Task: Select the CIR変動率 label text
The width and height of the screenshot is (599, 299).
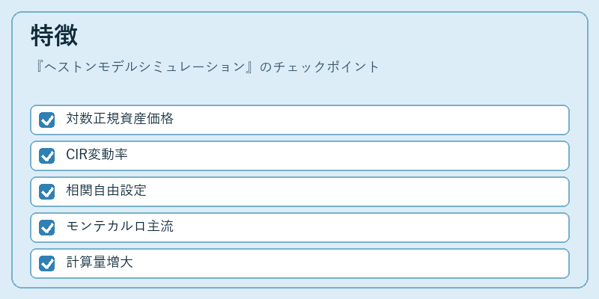Action: point(97,155)
